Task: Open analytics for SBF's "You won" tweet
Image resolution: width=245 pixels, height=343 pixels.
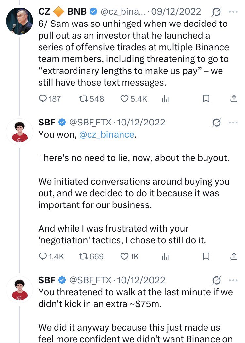Action: click(165, 257)
